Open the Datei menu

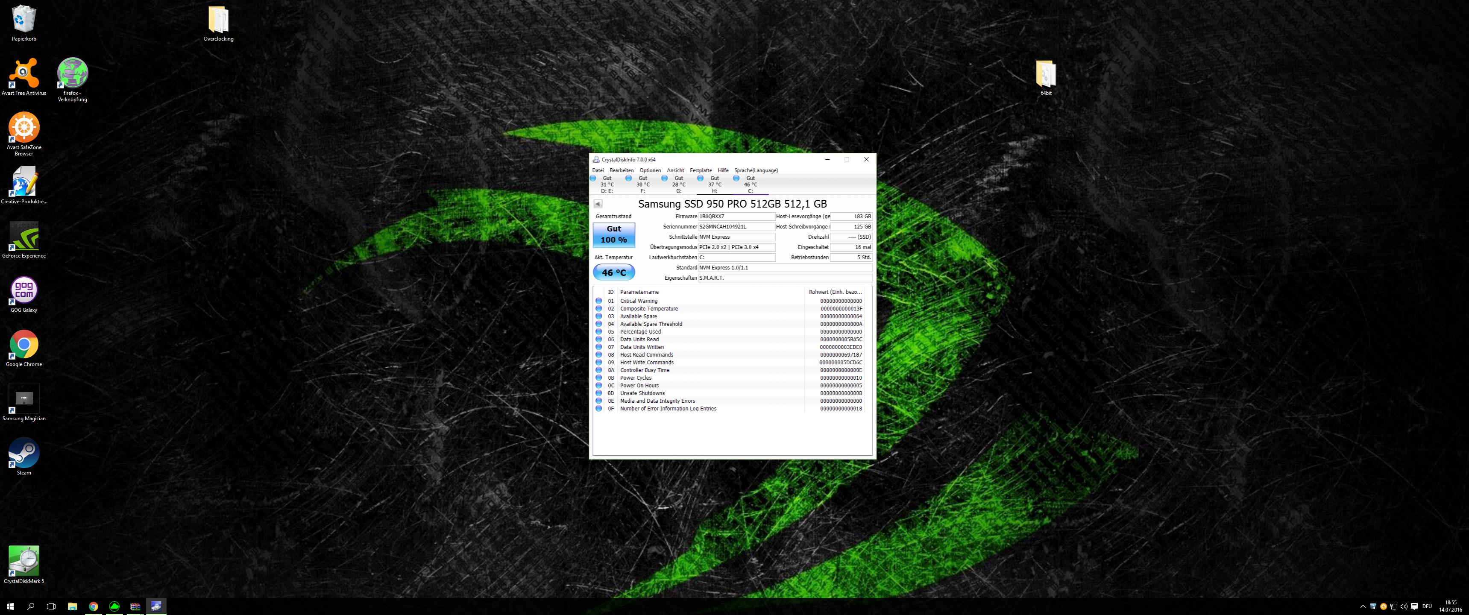click(x=598, y=170)
